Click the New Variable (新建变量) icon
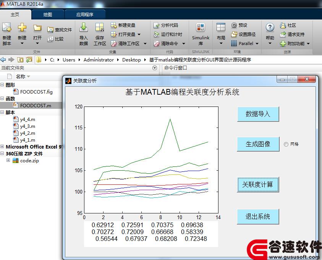This screenshot has height=260, width=322. point(113,25)
